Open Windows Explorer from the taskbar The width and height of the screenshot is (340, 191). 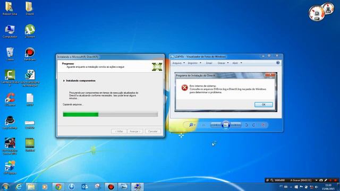(31, 187)
